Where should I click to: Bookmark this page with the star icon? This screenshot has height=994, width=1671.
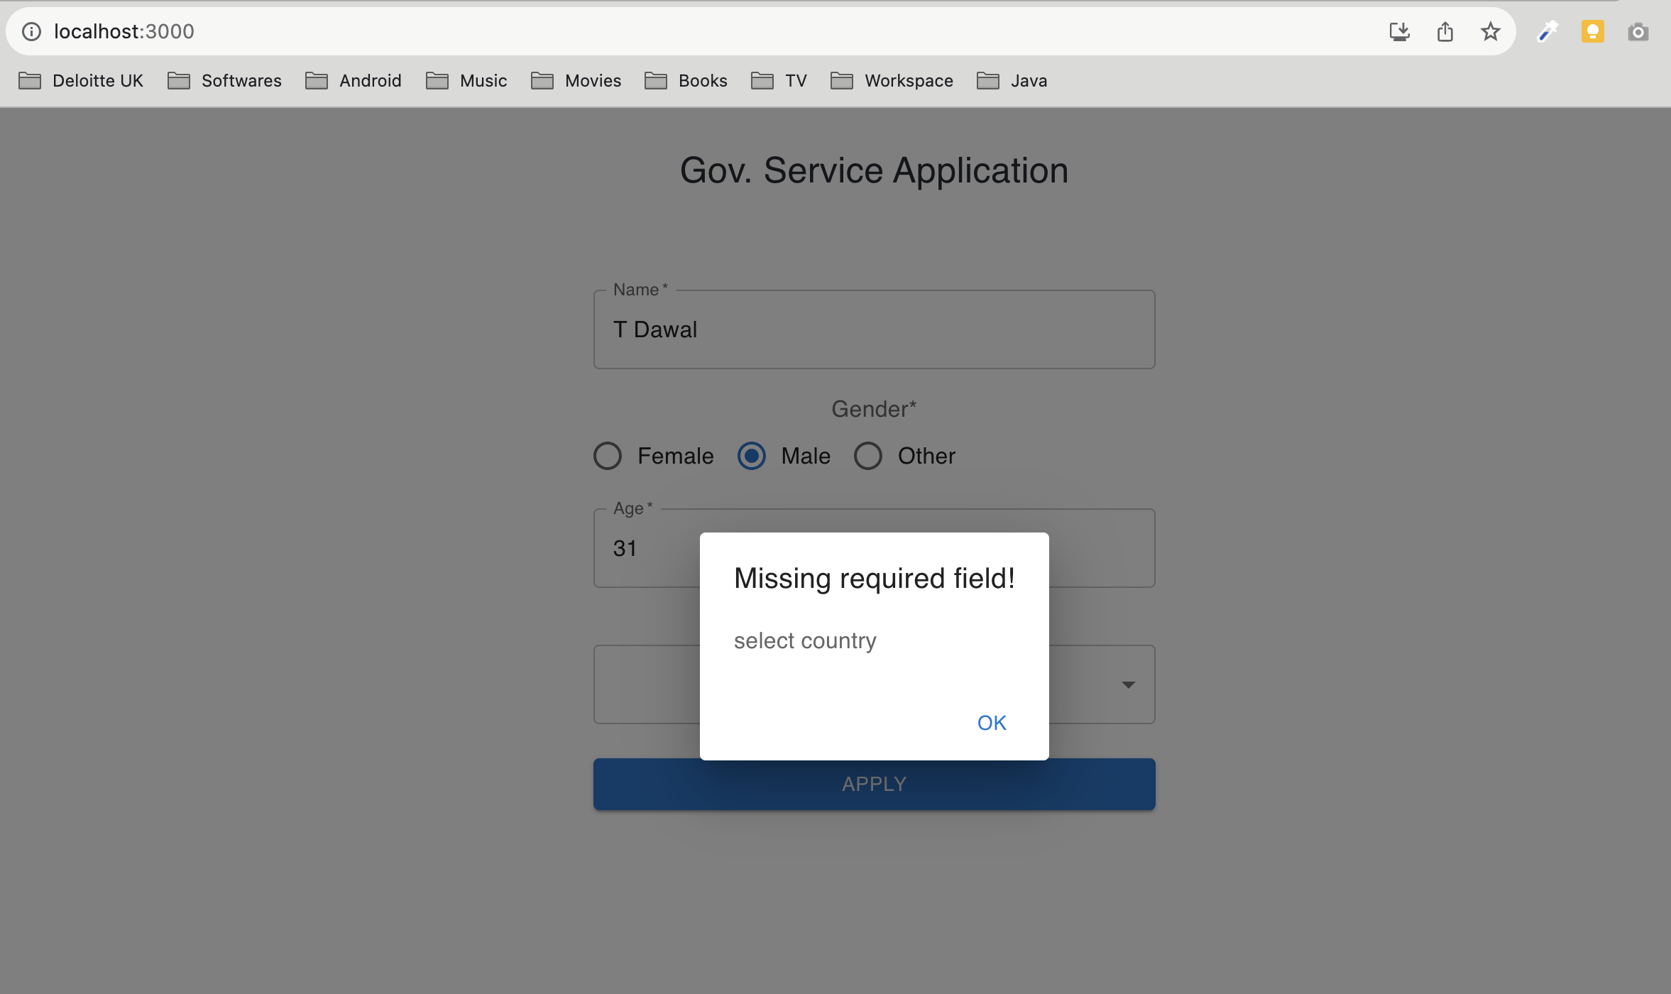pos(1490,31)
